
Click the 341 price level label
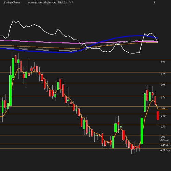pyautogui.click(x=163, y=62)
